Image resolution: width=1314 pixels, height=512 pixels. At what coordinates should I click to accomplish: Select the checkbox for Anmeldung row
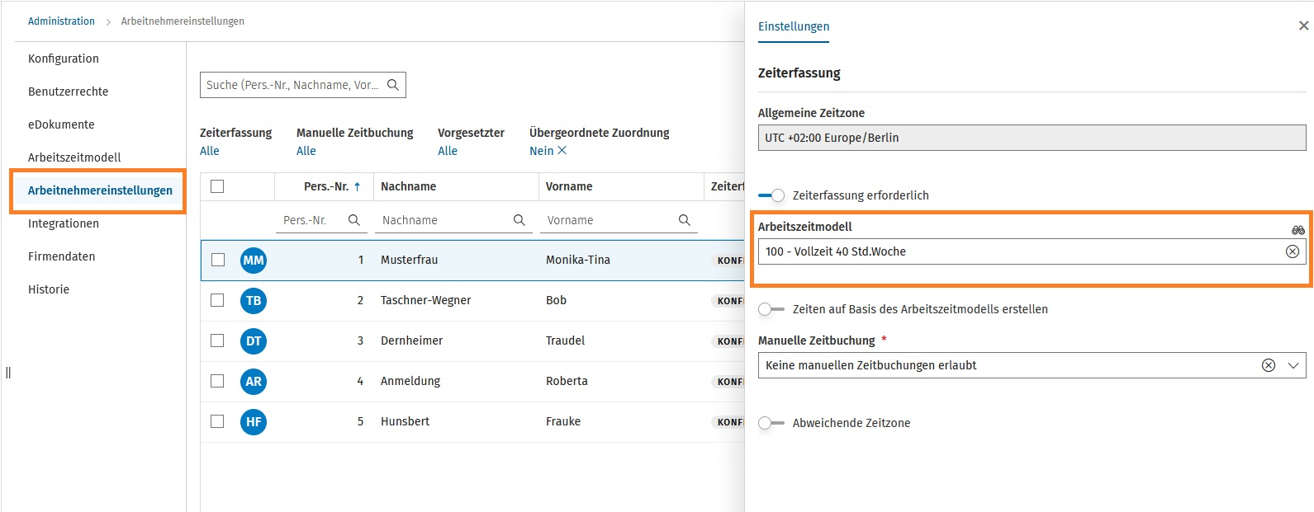pyautogui.click(x=217, y=381)
